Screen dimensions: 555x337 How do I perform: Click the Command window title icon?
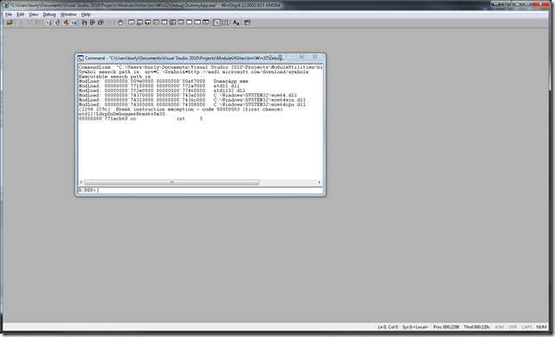80,58
